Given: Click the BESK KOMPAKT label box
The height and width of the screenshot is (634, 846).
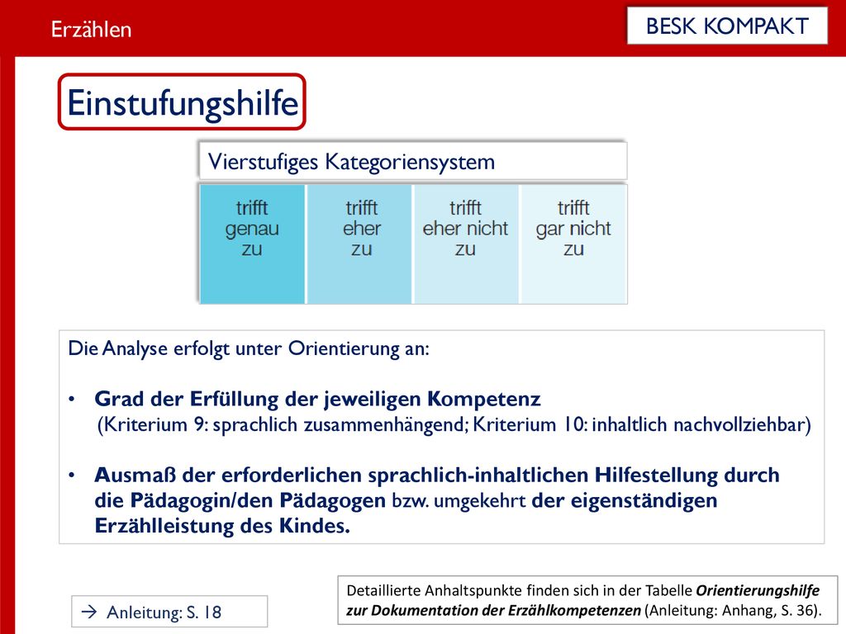Looking at the screenshot, I should [x=727, y=26].
